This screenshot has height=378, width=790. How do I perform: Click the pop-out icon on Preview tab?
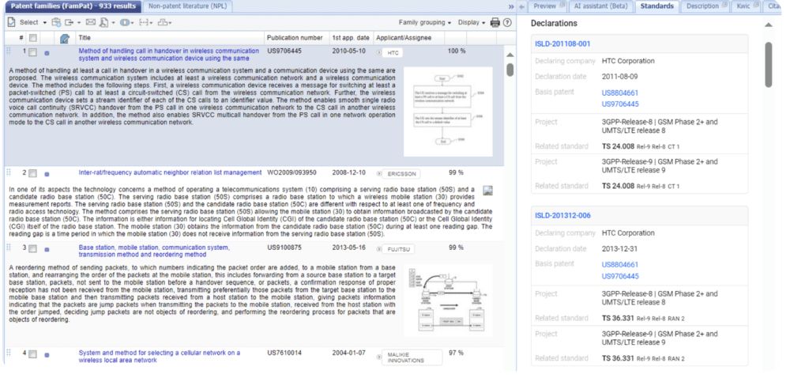[x=562, y=6]
